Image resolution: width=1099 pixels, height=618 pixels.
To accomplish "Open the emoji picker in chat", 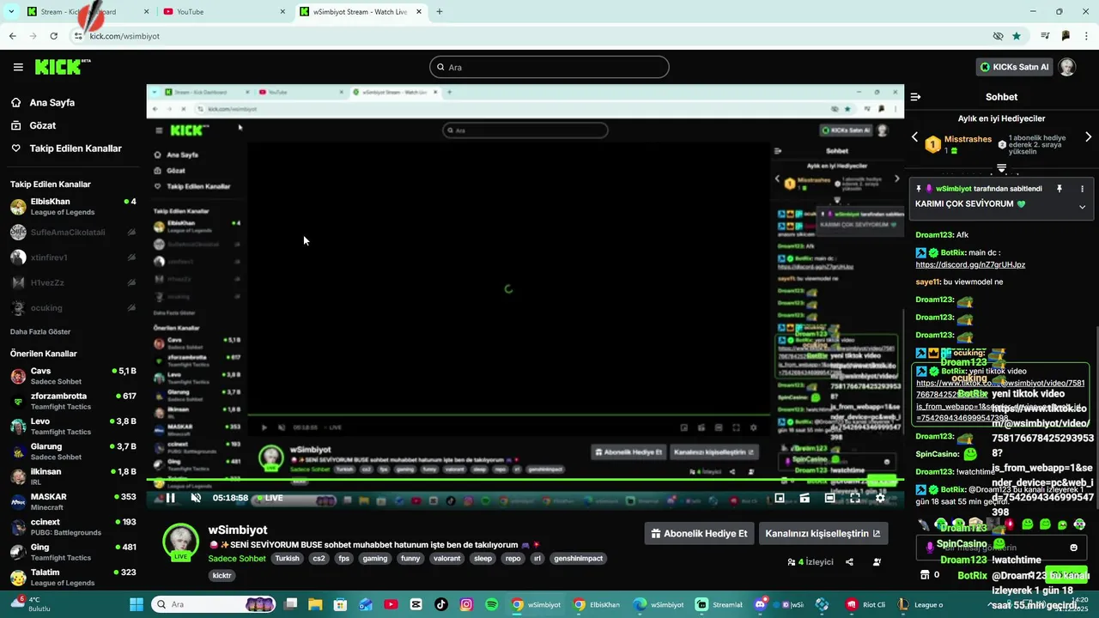I will [1073, 548].
